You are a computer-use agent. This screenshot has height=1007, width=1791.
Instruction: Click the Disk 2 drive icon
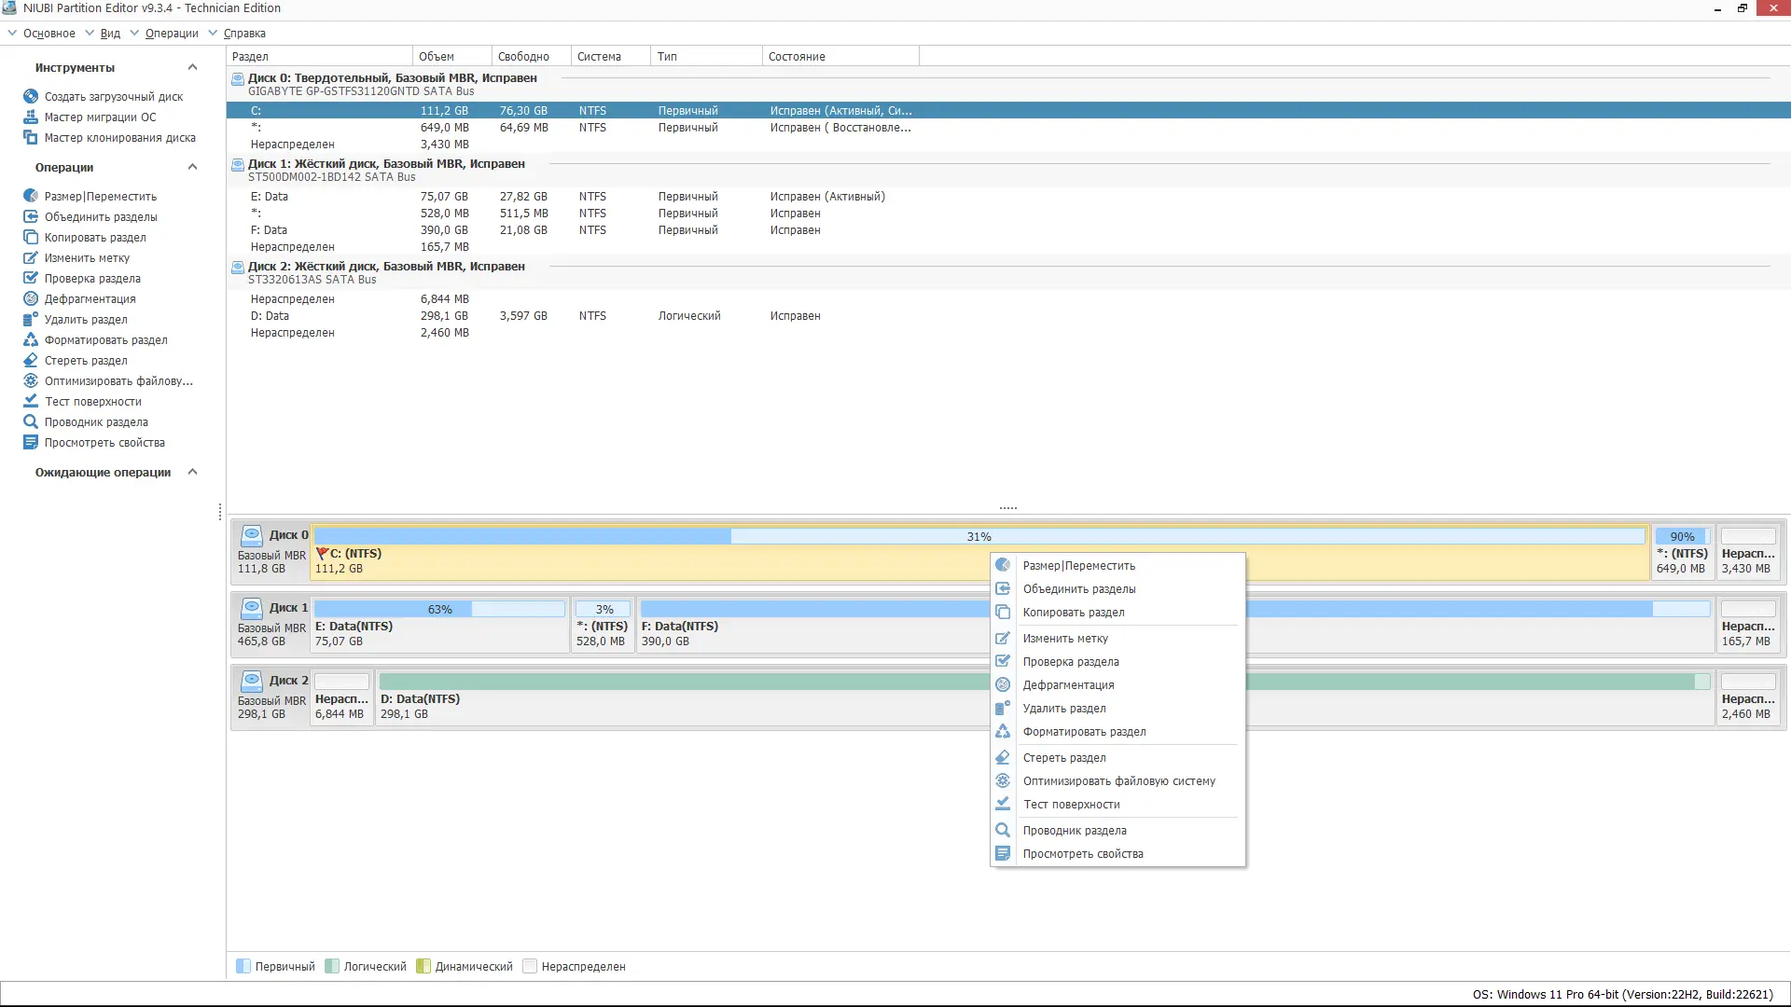252,680
